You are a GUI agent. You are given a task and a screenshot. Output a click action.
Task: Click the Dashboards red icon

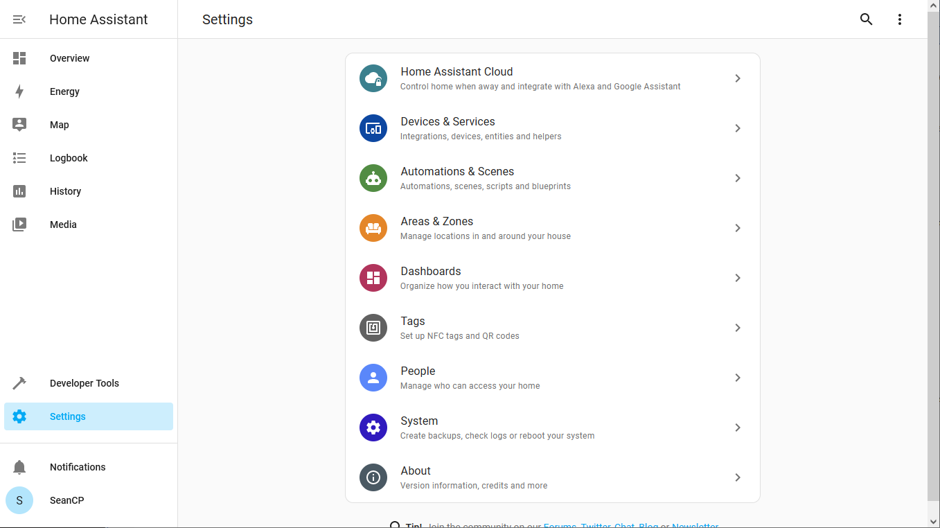[x=373, y=278]
